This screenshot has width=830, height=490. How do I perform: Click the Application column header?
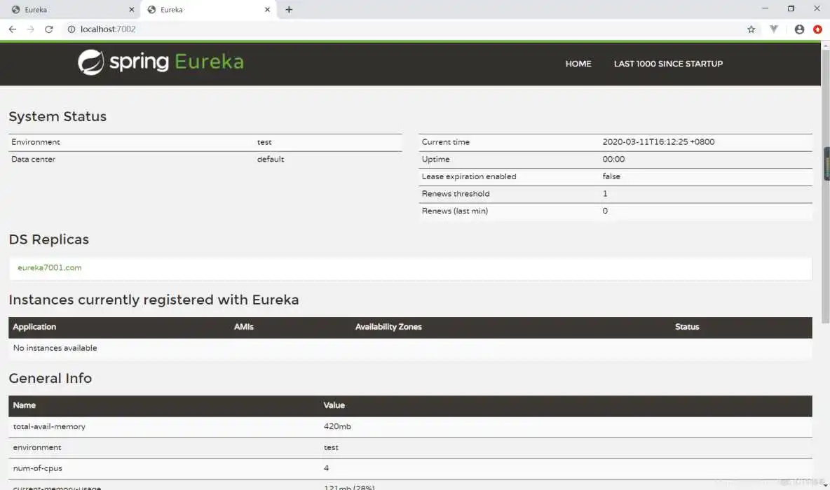coord(34,327)
